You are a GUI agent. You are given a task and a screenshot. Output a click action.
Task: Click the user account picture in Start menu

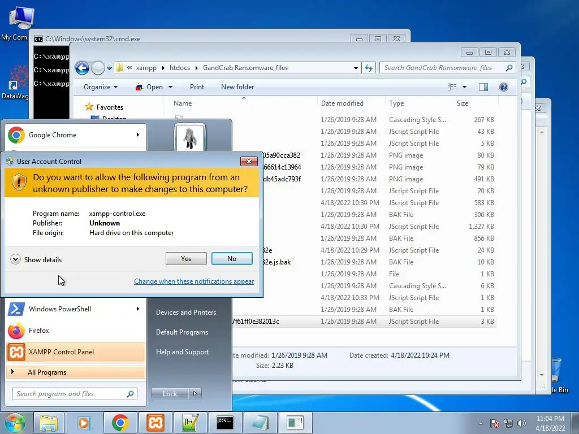point(190,137)
